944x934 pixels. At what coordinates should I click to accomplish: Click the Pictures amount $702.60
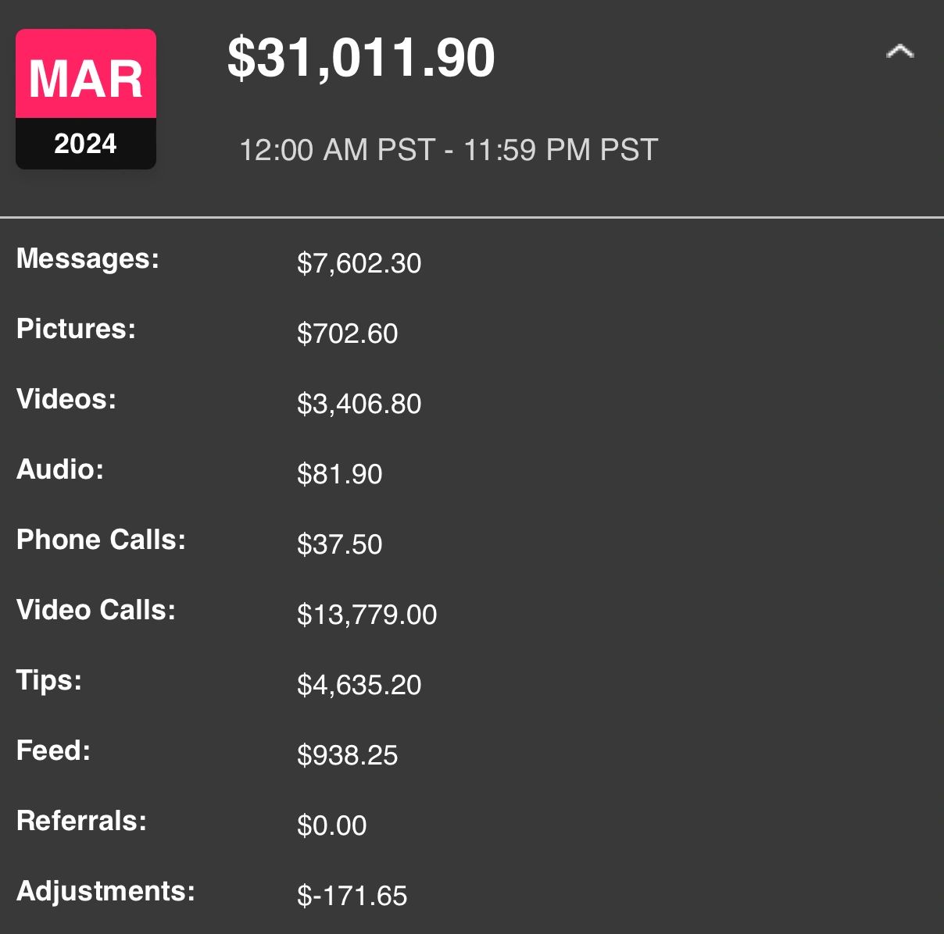point(347,333)
